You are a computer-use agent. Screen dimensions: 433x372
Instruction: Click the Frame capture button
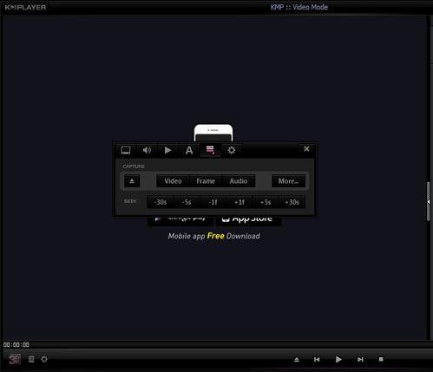(x=206, y=181)
